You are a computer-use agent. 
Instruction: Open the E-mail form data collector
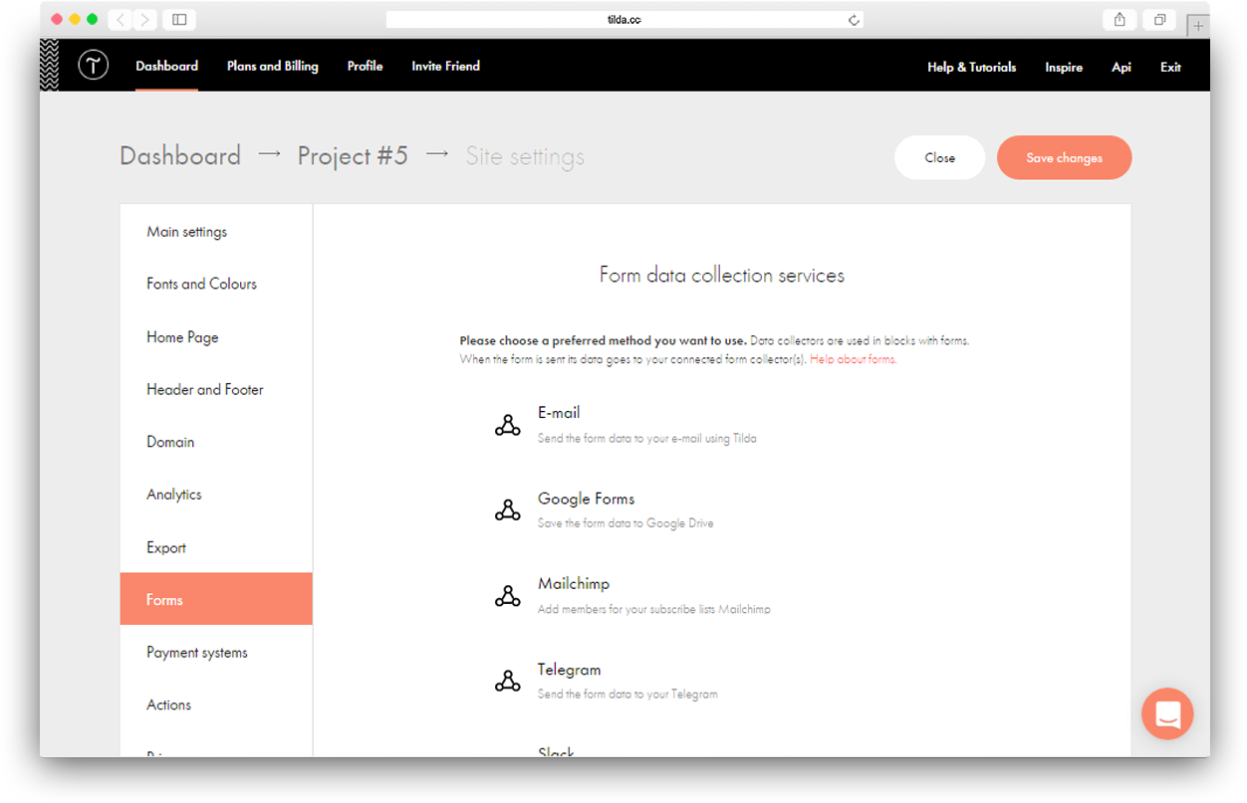pos(508,423)
